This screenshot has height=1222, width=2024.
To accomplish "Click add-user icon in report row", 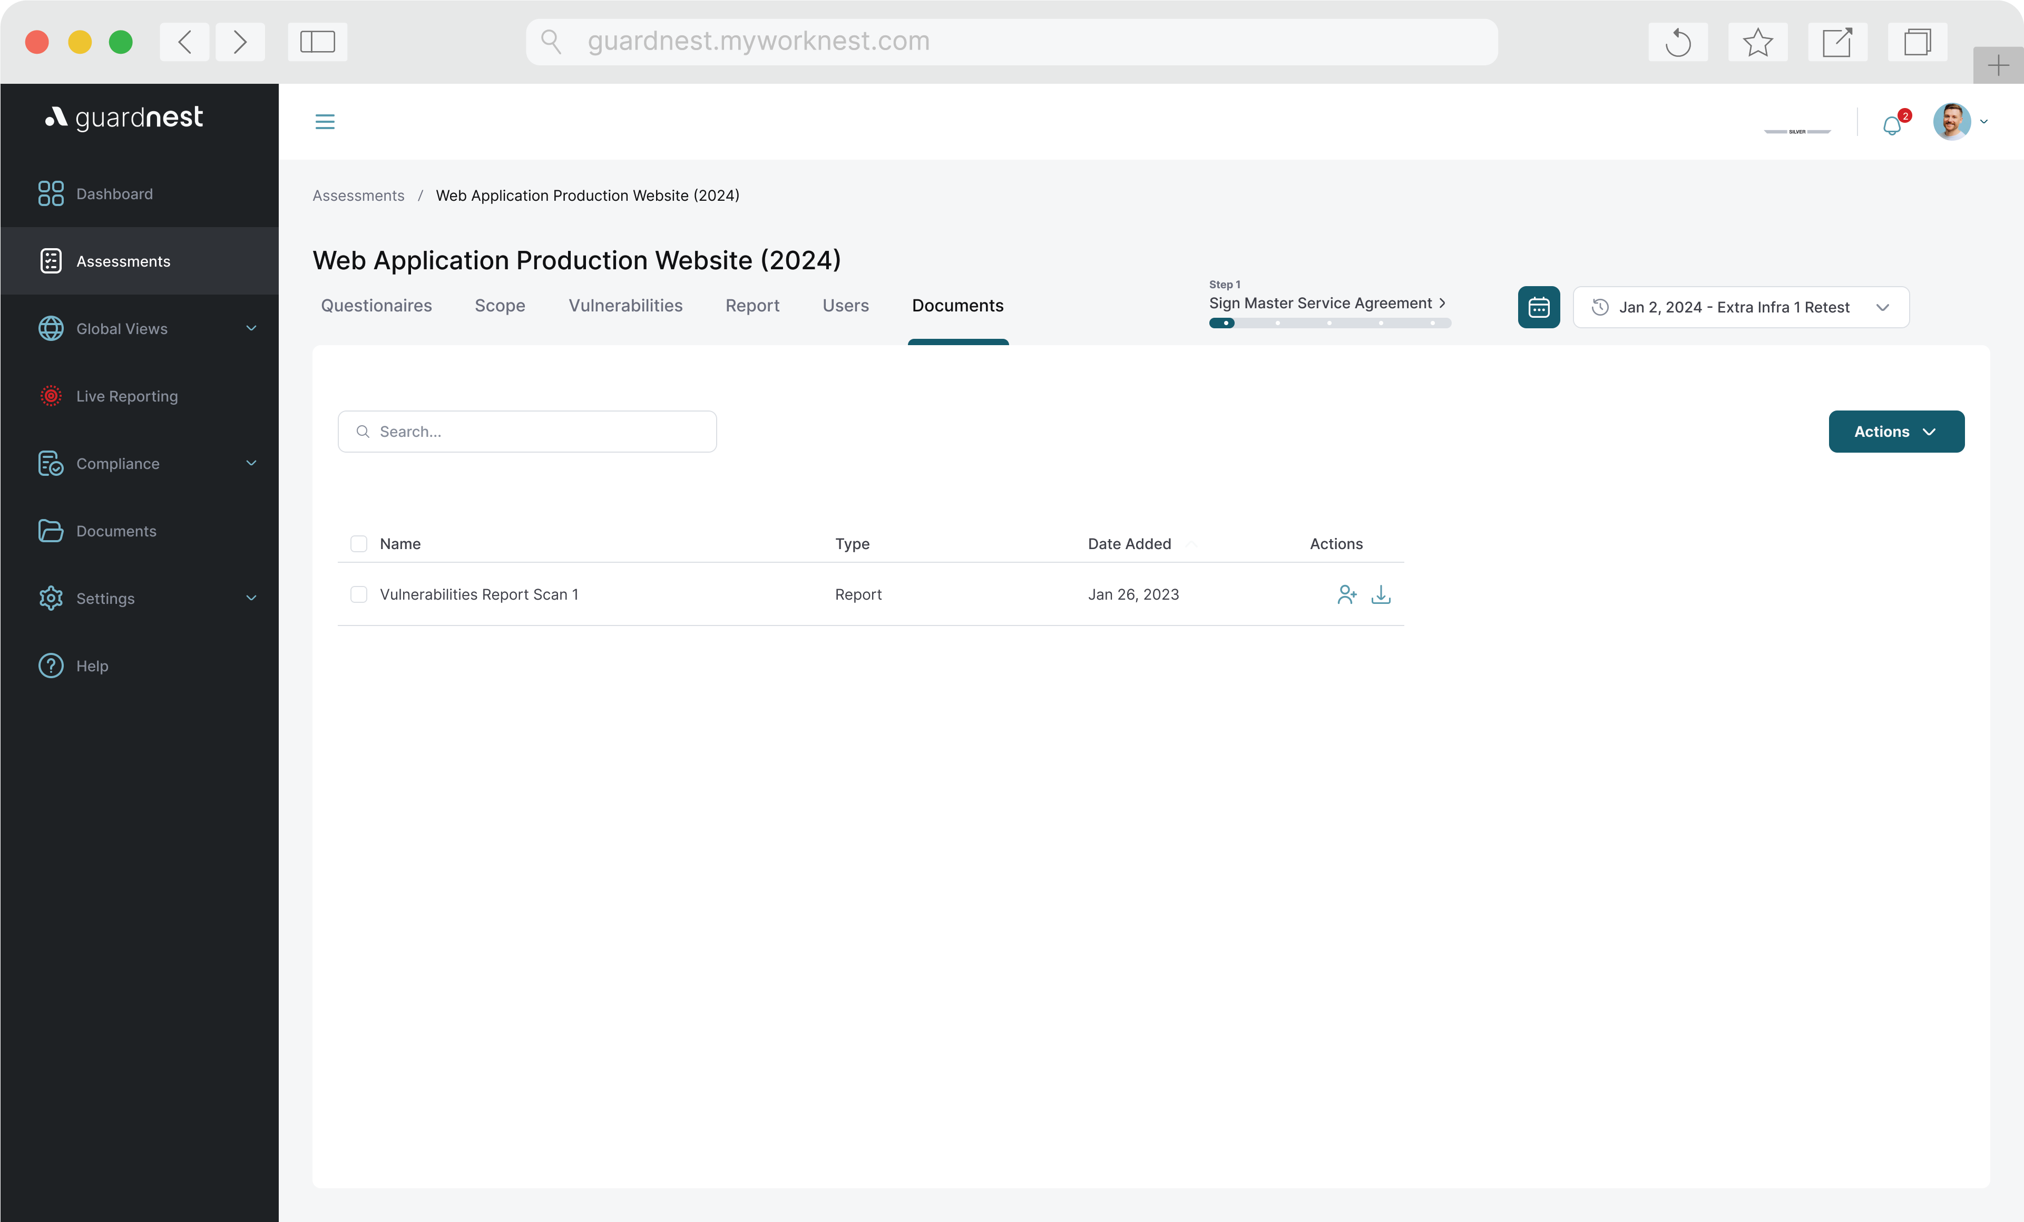I will point(1346,594).
